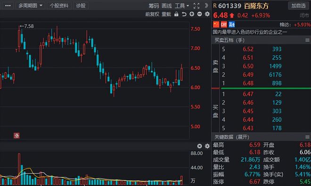Screen dimensions: 311x186
Task: Open the 个股资料 tab
Action: (x=59, y=6)
